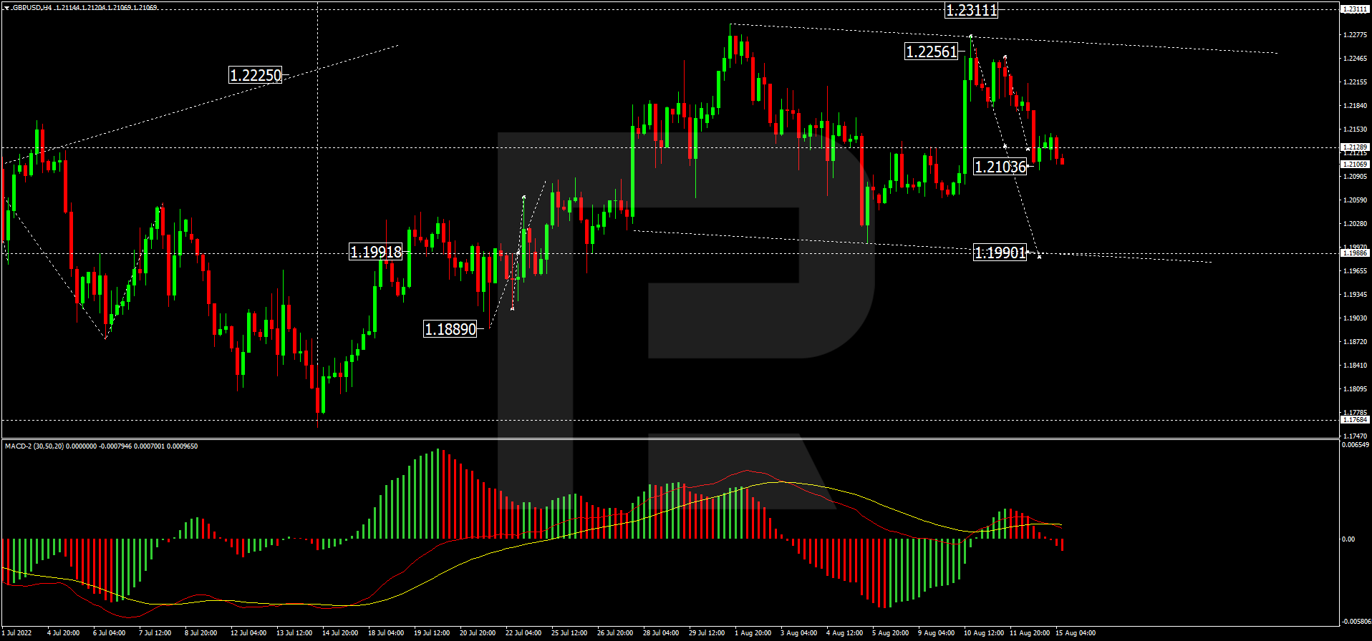Click the 14 Jul 20:00 date on time axis
The width and height of the screenshot is (1372, 641).
[340, 633]
